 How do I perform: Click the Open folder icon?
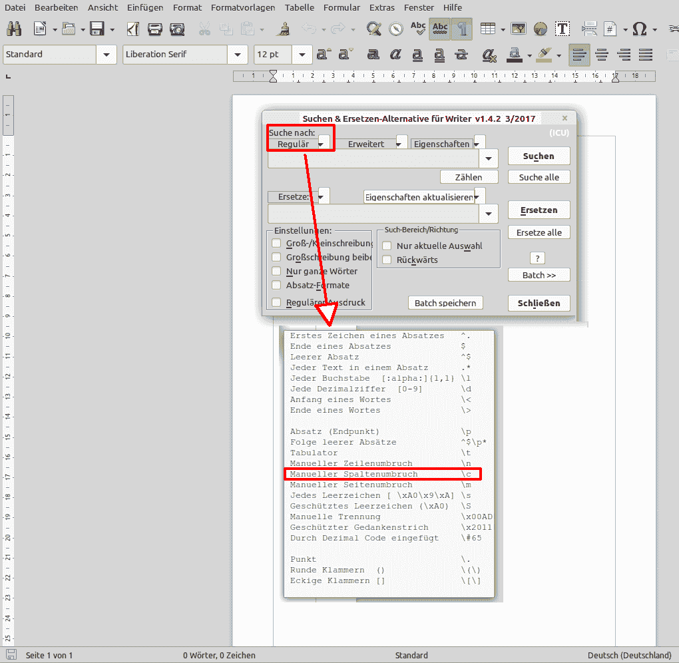pyautogui.click(x=69, y=29)
